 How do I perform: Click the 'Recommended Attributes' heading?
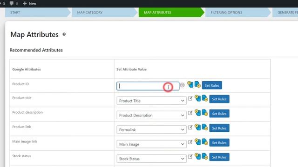(36, 50)
